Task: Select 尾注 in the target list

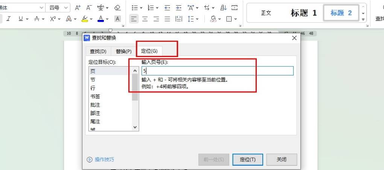Action: click(110, 121)
